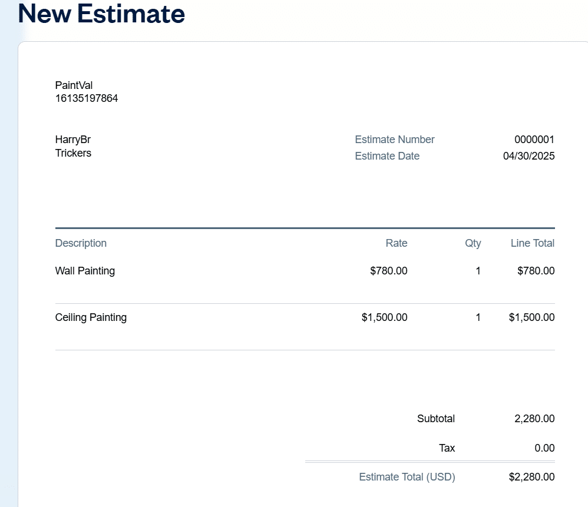The height and width of the screenshot is (507, 588).
Task: Change the date 04/30/2025
Action: coord(528,155)
